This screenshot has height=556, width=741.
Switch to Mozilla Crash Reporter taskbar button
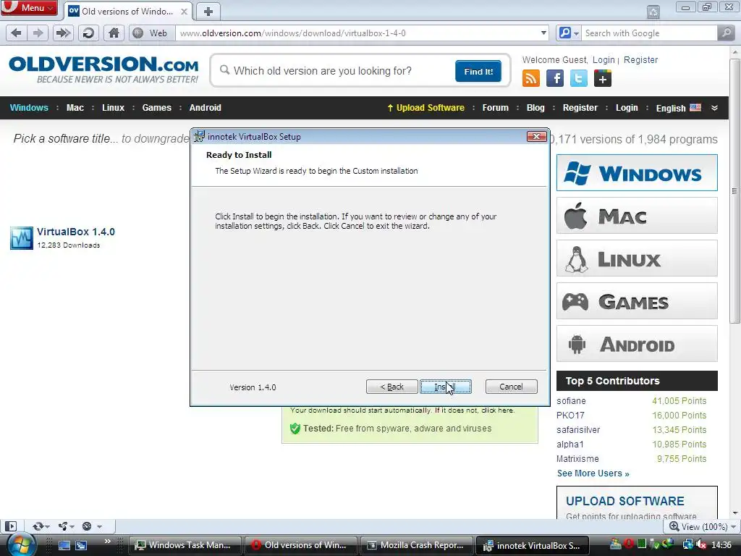point(417,545)
